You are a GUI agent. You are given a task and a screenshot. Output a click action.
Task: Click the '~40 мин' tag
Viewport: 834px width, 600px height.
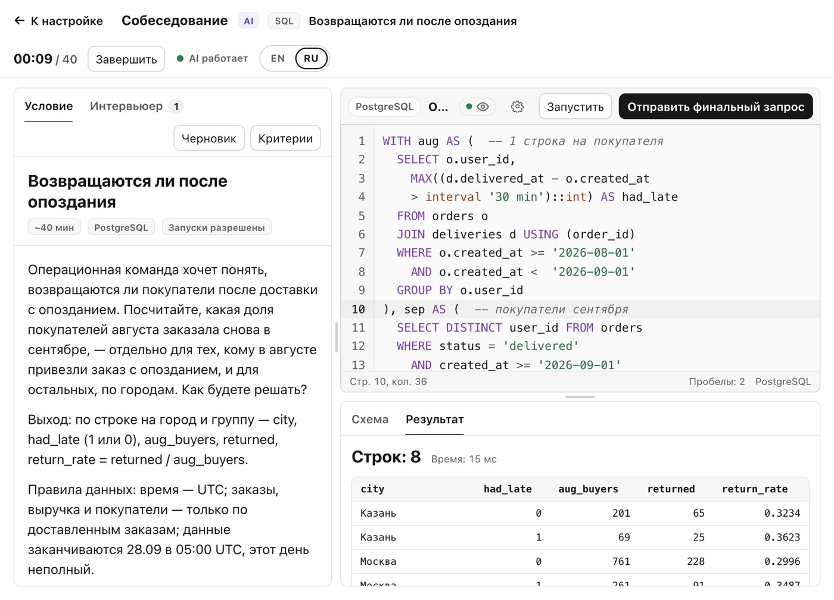[54, 227]
